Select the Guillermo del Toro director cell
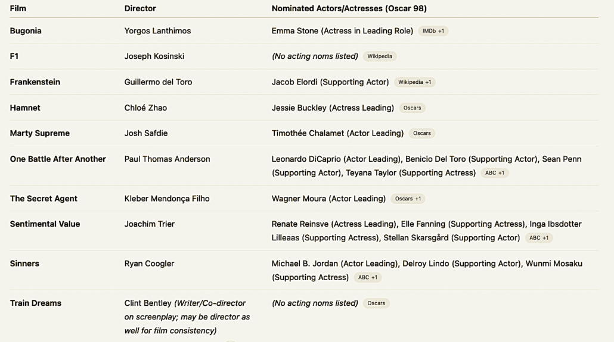 158,82
